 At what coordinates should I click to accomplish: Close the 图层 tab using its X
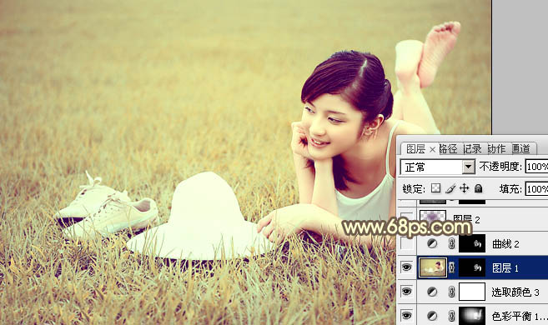point(432,150)
